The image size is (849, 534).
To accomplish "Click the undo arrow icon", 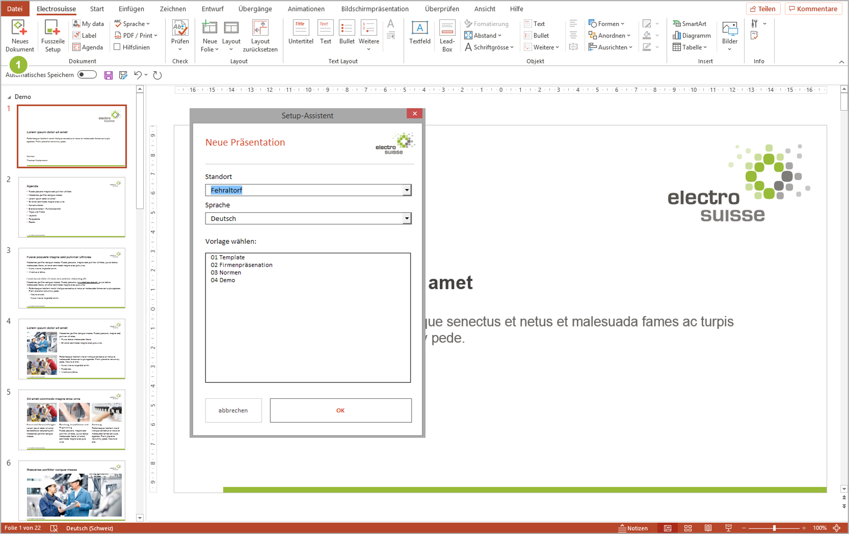I will pos(138,75).
